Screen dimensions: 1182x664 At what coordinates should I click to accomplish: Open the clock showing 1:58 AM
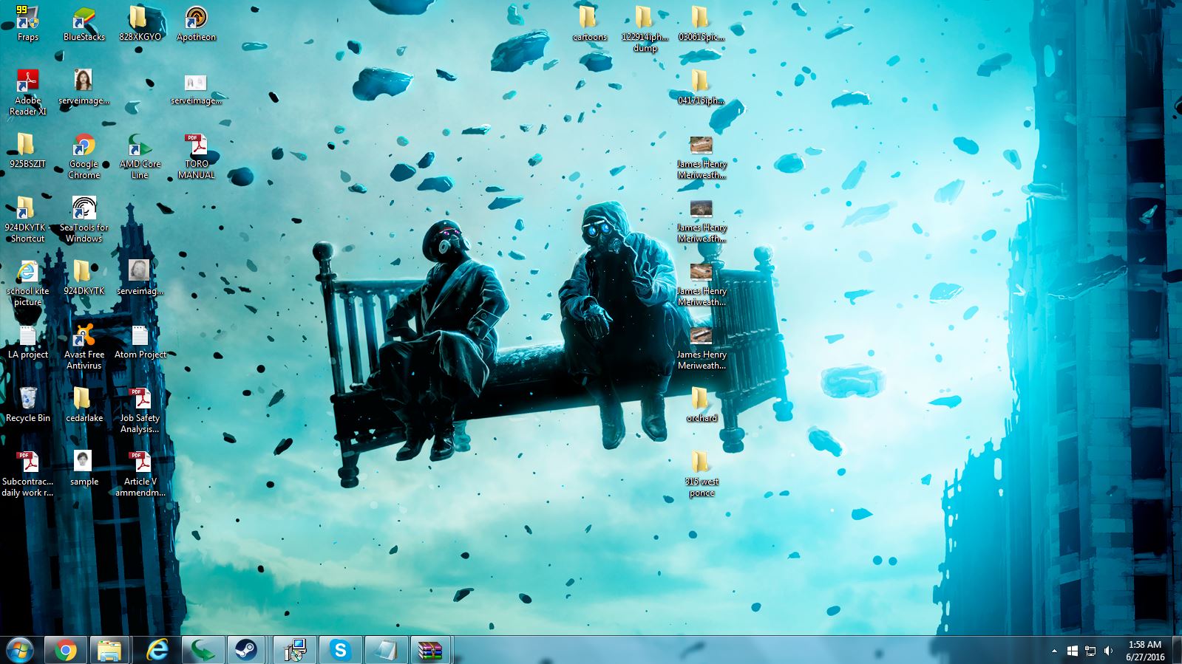[1145, 651]
